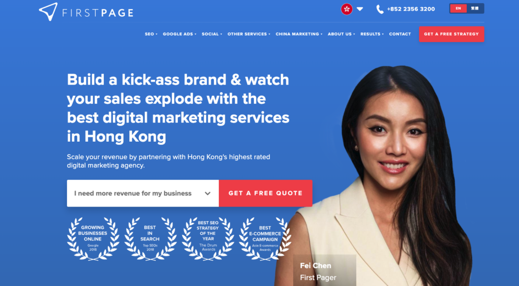Select the Hong Kong flag icon
The height and width of the screenshot is (286, 519).
point(347,9)
